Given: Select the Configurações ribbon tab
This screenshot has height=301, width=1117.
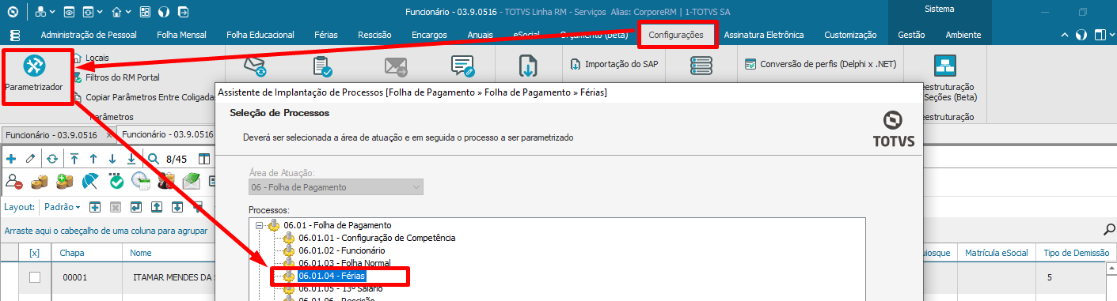Looking at the screenshot, I should point(675,35).
